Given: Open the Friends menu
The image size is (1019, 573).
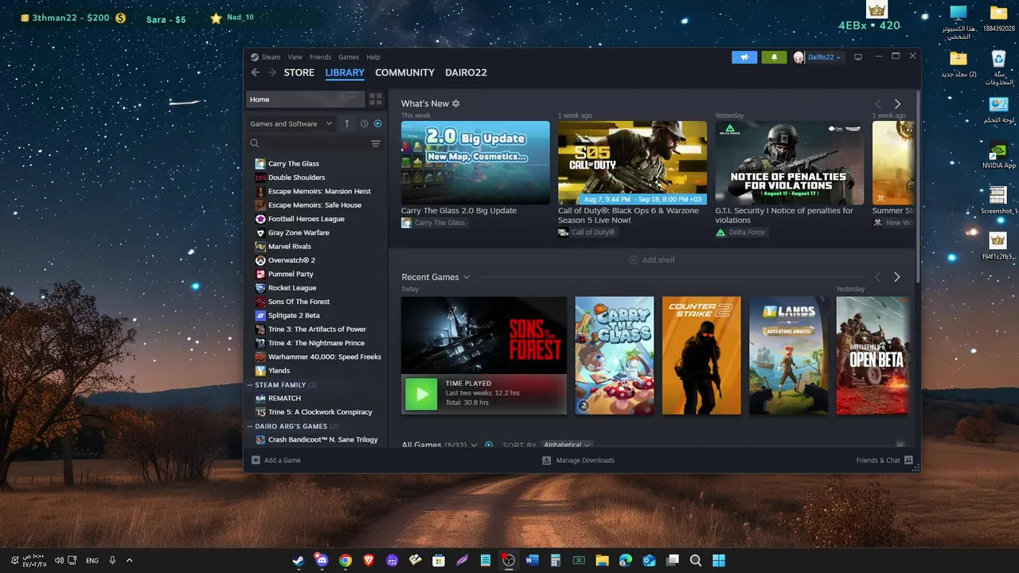Looking at the screenshot, I should (x=320, y=57).
